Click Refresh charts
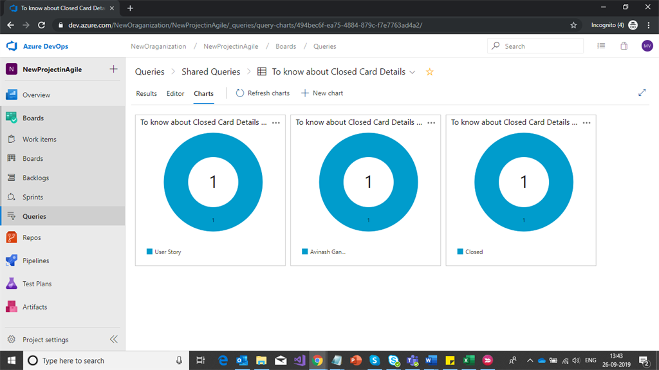The image size is (659, 370). 263,93
